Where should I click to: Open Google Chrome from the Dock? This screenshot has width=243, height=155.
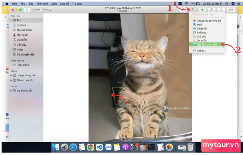pyautogui.click(x=91, y=147)
